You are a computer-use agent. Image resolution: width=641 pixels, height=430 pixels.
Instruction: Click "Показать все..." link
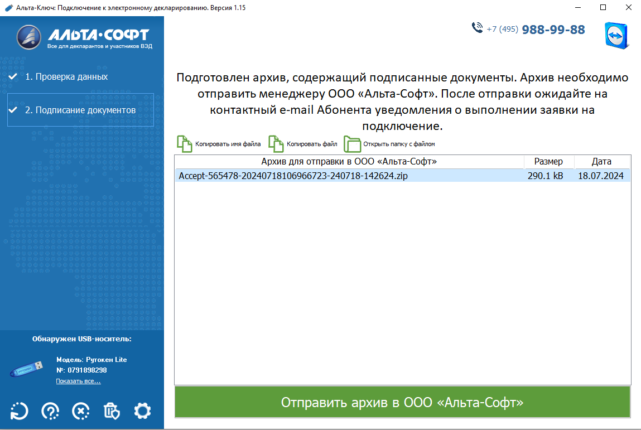[x=78, y=381]
